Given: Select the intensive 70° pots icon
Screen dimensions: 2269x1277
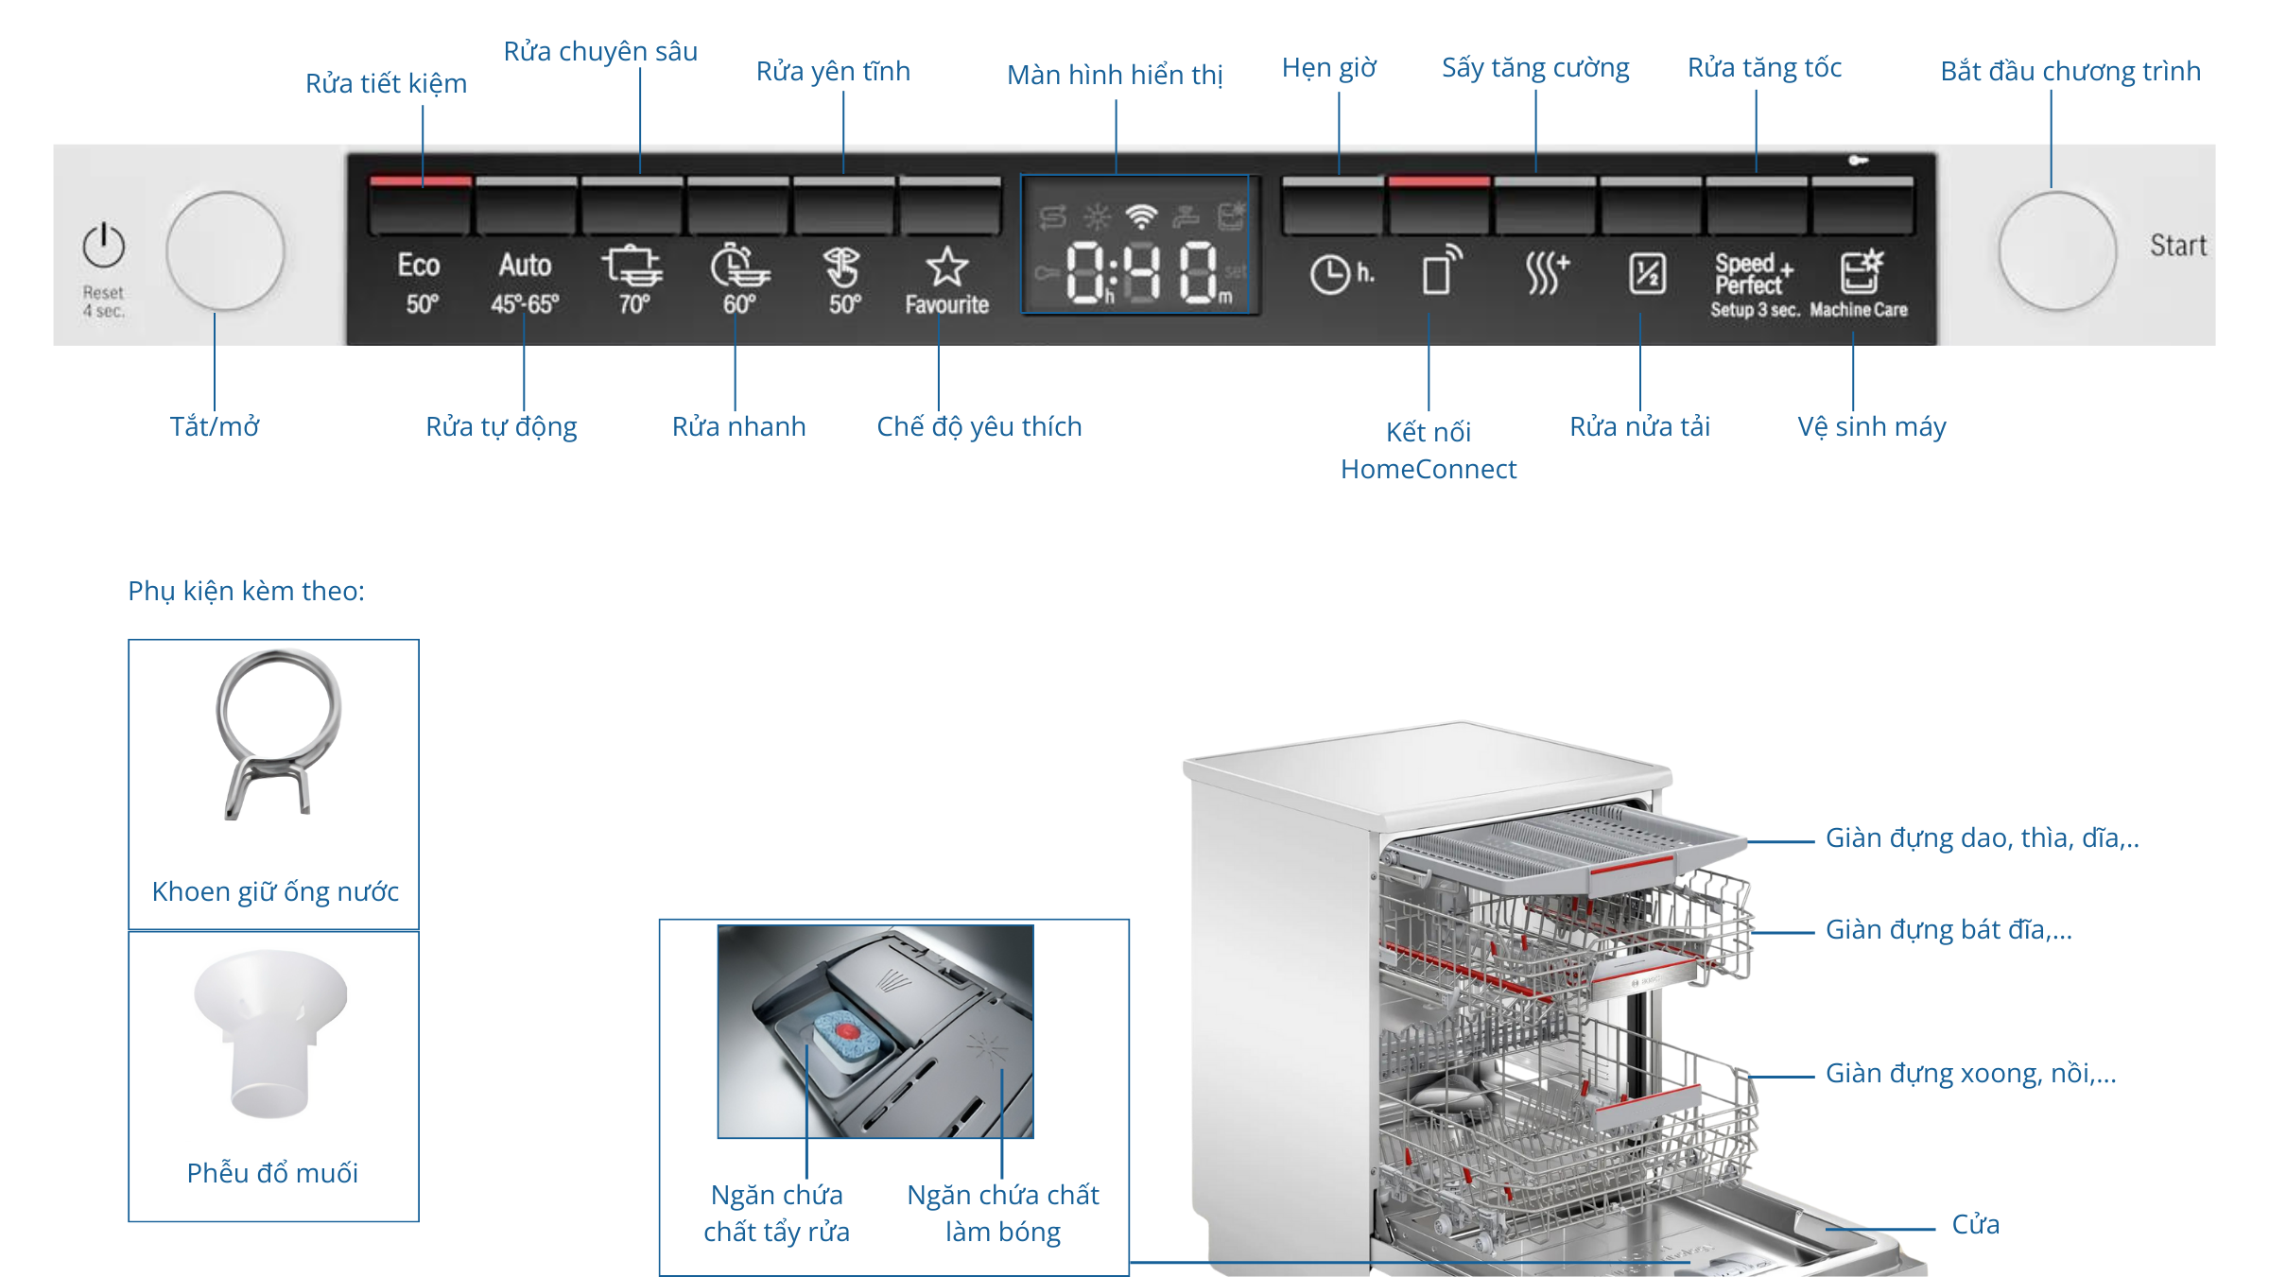Looking at the screenshot, I should tap(632, 279).
